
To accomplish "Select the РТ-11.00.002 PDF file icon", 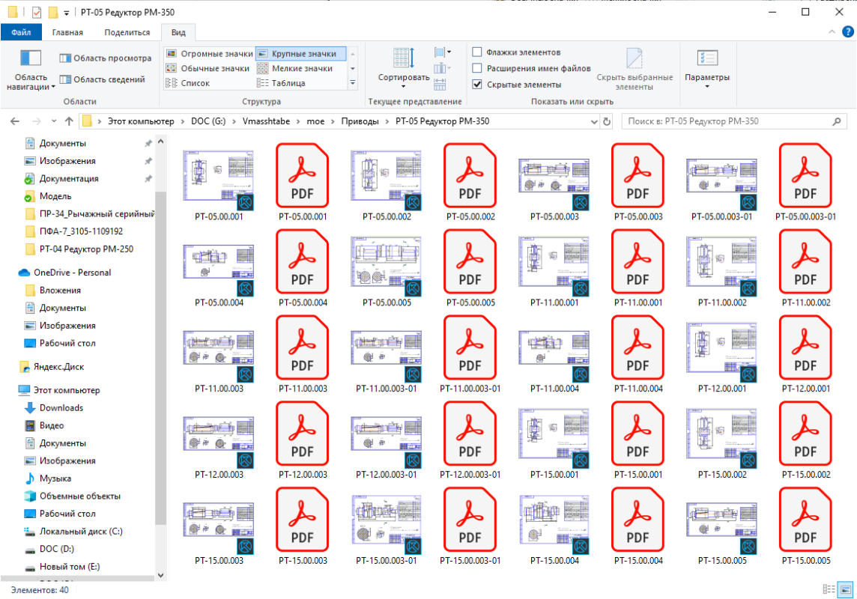I will (x=805, y=261).
